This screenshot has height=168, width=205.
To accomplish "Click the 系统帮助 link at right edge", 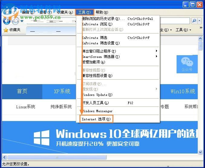I will click(x=191, y=107).
